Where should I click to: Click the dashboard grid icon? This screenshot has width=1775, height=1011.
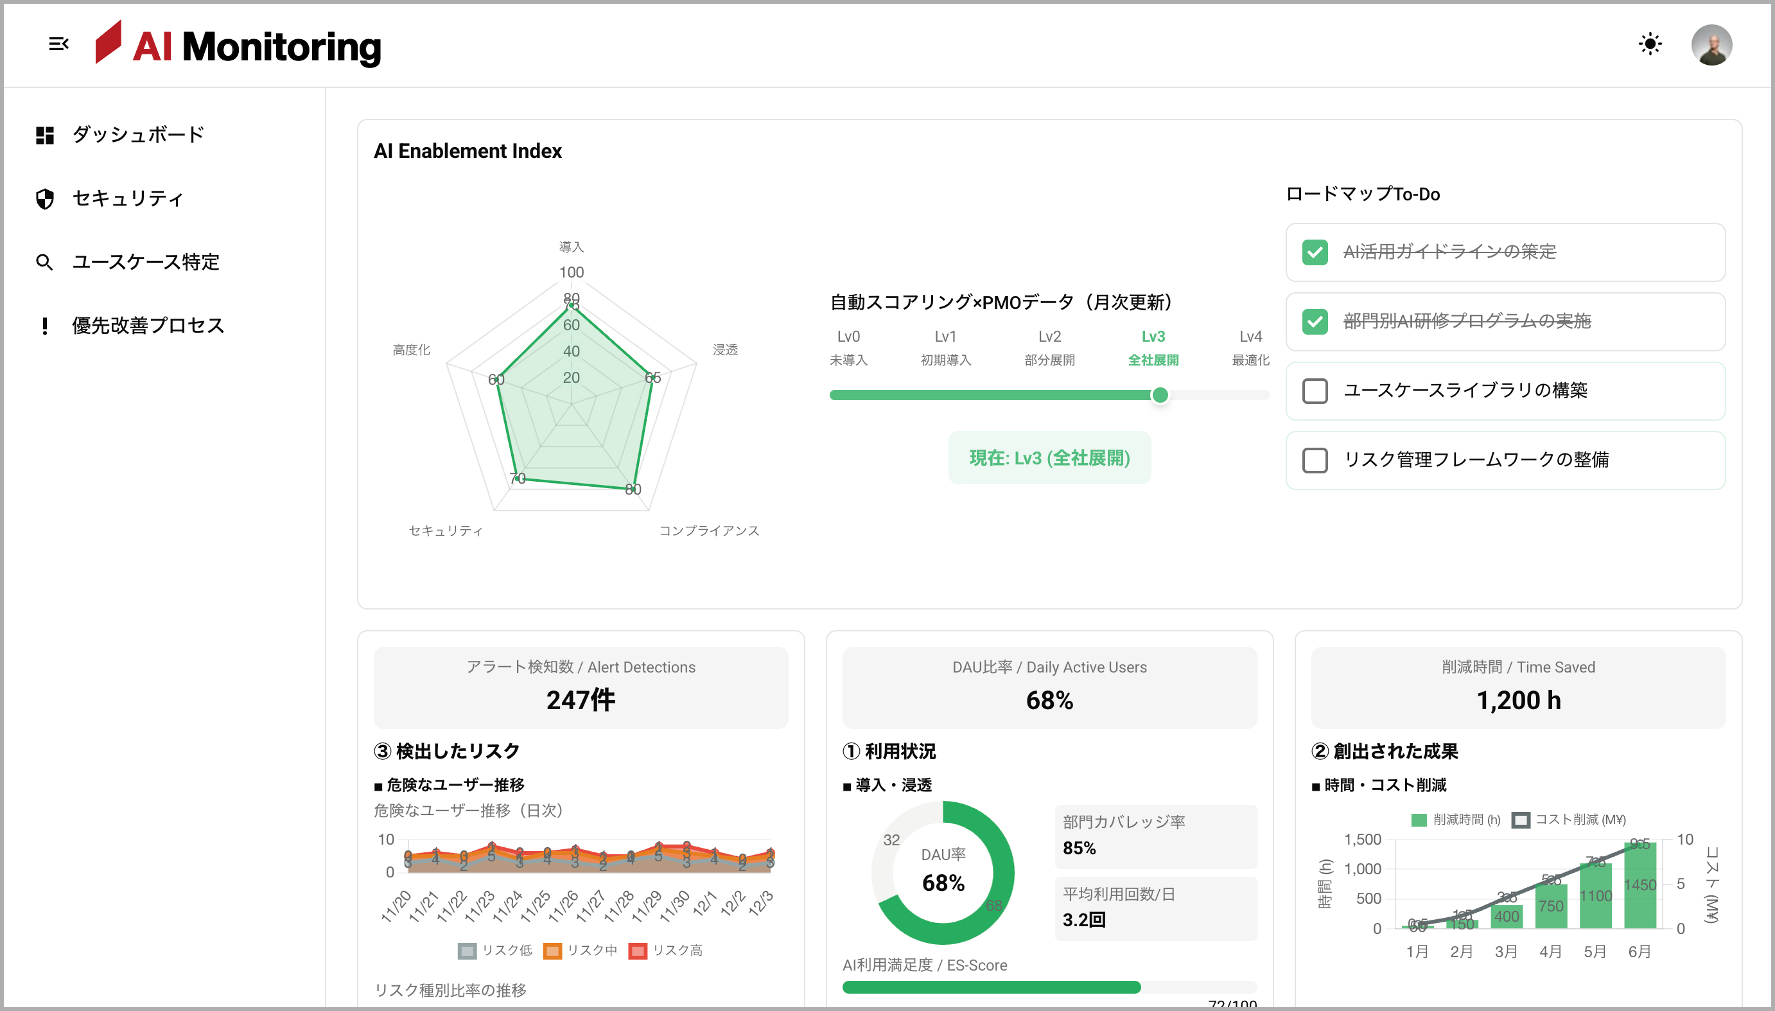(x=44, y=135)
